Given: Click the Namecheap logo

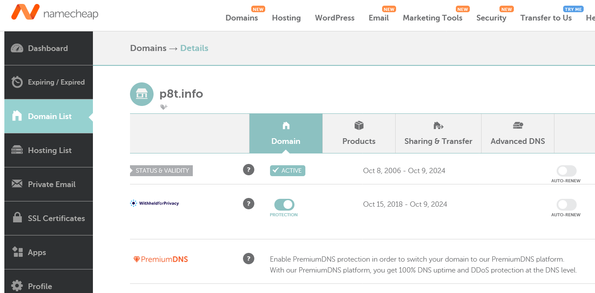Looking at the screenshot, I should [x=55, y=13].
